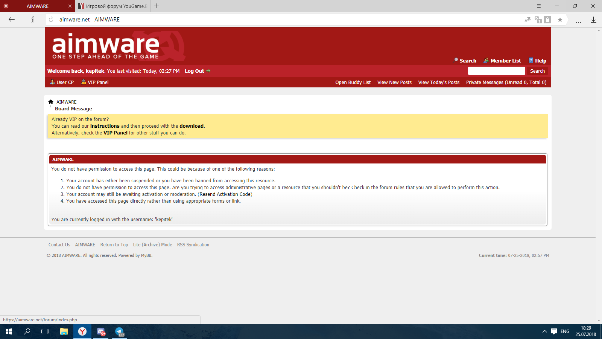Open VIP Panel link in yellow notice
Screen dimensions: 602x339
tap(116, 133)
